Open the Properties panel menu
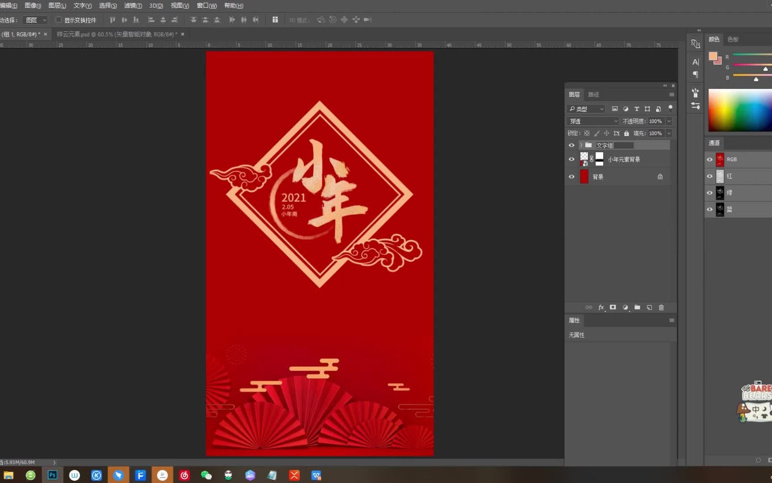The height and width of the screenshot is (483, 772). pyautogui.click(x=671, y=320)
